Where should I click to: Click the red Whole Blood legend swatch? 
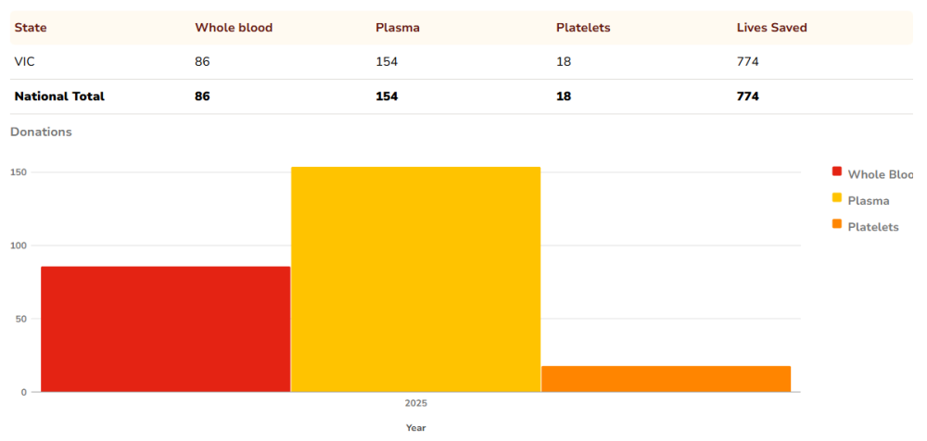(836, 172)
